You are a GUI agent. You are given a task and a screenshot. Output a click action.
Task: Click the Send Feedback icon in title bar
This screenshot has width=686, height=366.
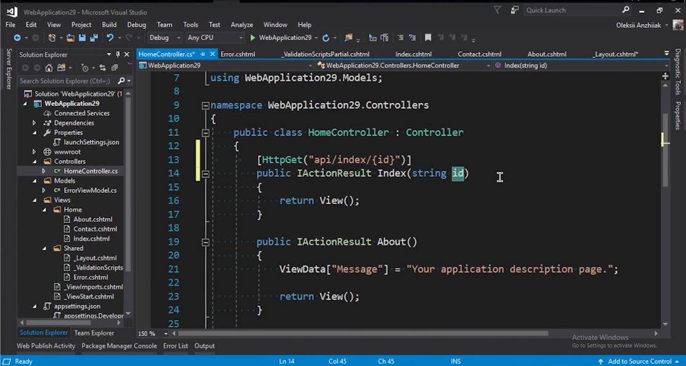(x=514, y=10)
